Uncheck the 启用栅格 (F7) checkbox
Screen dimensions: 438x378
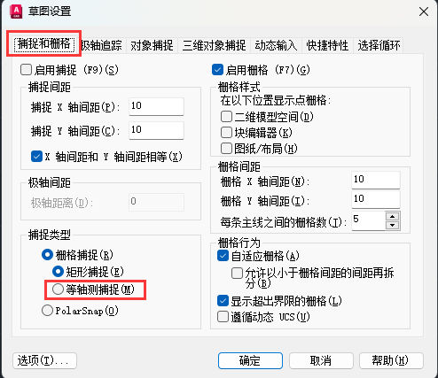(x=217, y=70)
